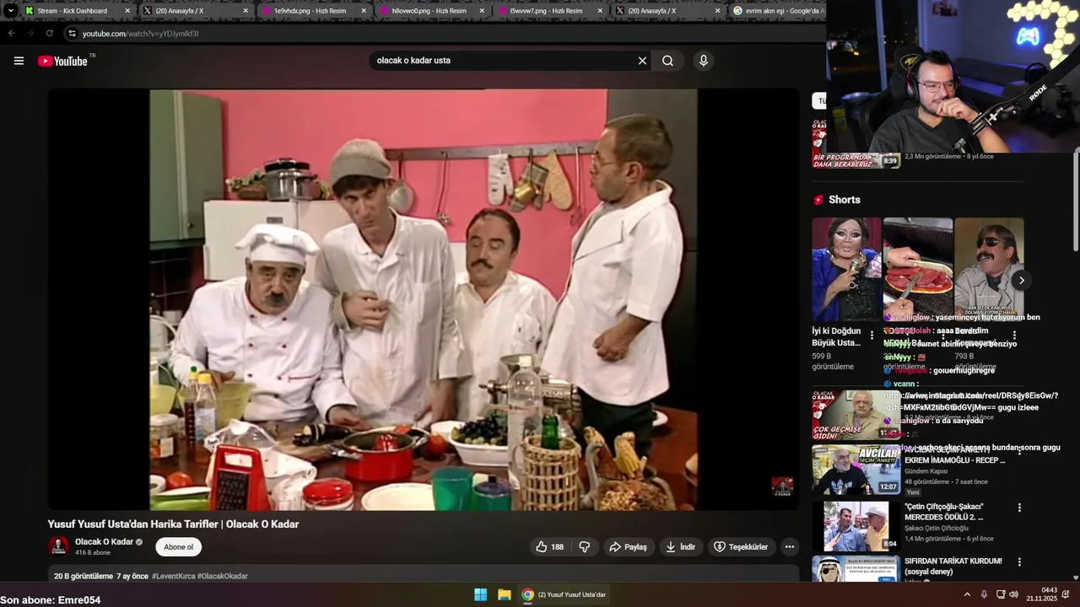The height and width of the screenshot is (607, 1080).
Task: Click the channel watermark in video corner
Action: 782,486
